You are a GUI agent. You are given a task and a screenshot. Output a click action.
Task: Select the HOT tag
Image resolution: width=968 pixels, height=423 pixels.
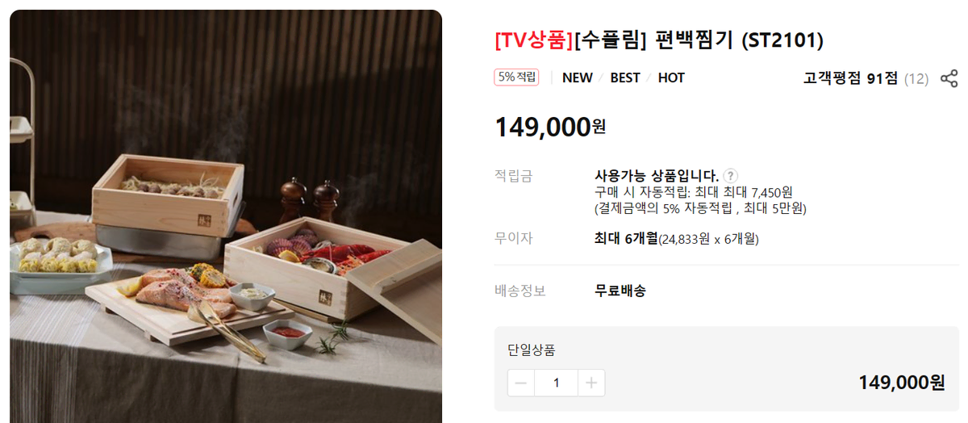(x=671, y=77)
